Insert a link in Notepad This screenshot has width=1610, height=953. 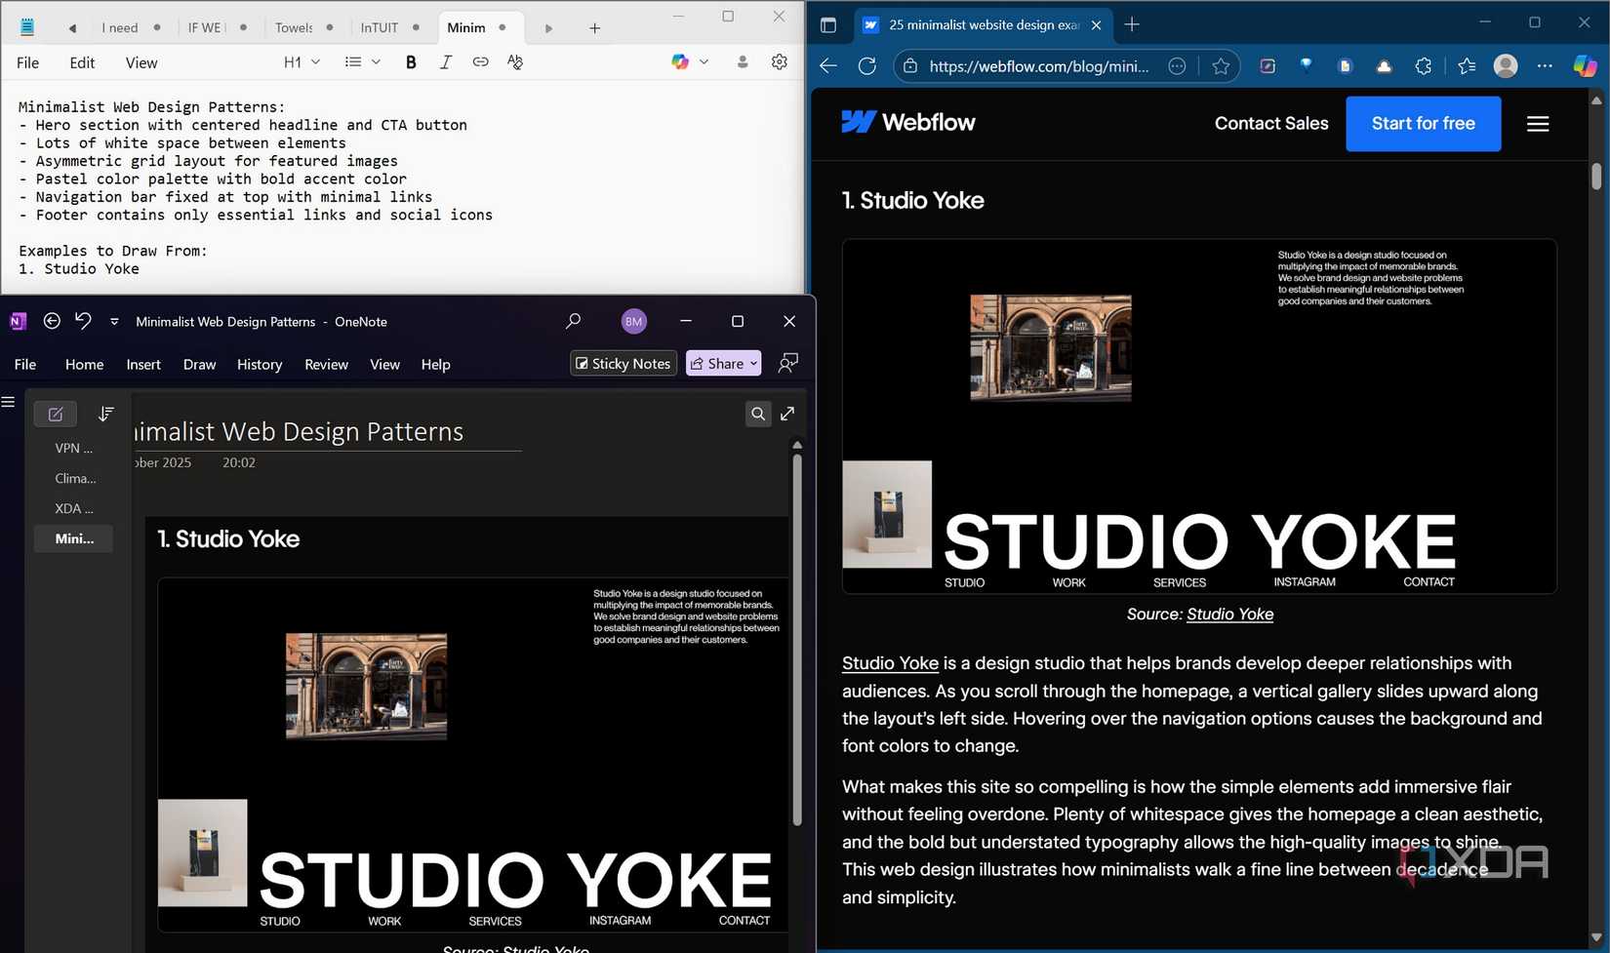(x=480, y=62)
